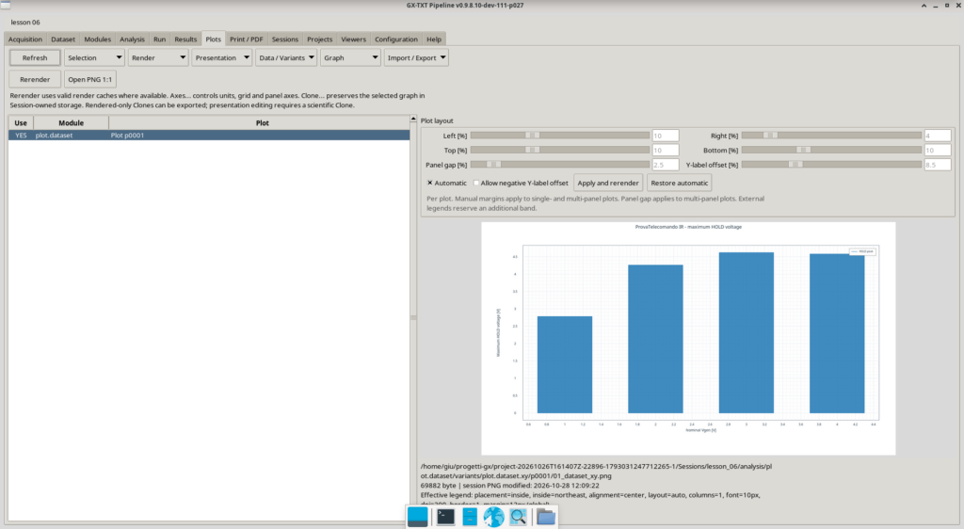Click the show desktop dock icon
The image size is (964, 529).
417,518
